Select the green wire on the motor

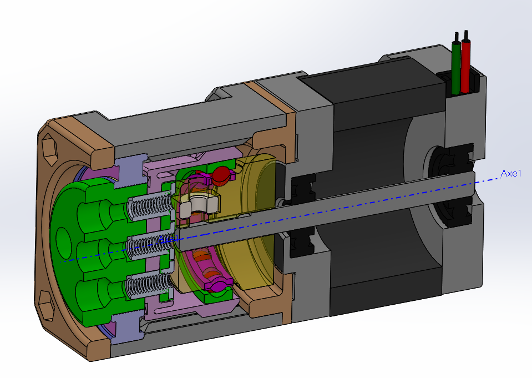point(456,68)
